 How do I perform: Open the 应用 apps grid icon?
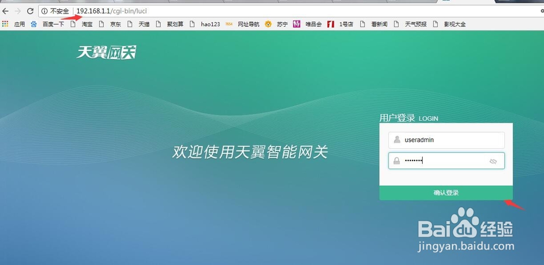coord(5,24)
